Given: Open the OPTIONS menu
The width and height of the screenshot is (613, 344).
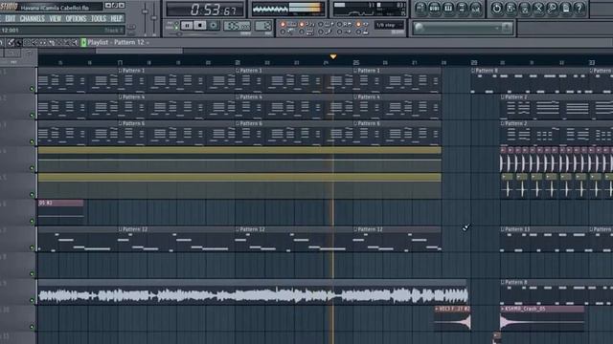Looking at the screenshot, I should tap(76, 18).
